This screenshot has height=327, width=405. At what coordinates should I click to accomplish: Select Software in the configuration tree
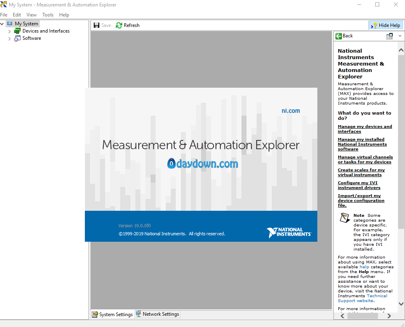32,38
